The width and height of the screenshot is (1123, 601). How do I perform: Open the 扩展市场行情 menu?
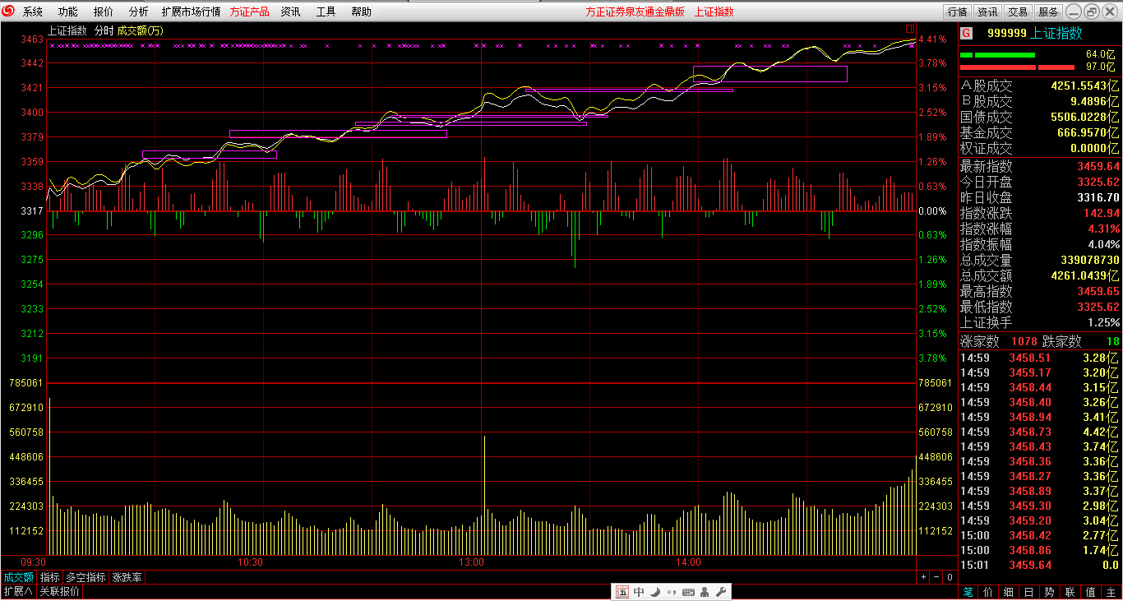coord(191,12)
